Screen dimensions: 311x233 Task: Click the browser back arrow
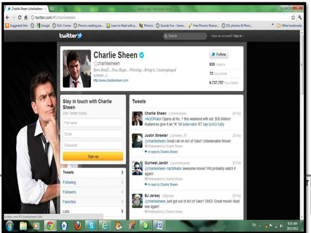[x=7, y=17]
